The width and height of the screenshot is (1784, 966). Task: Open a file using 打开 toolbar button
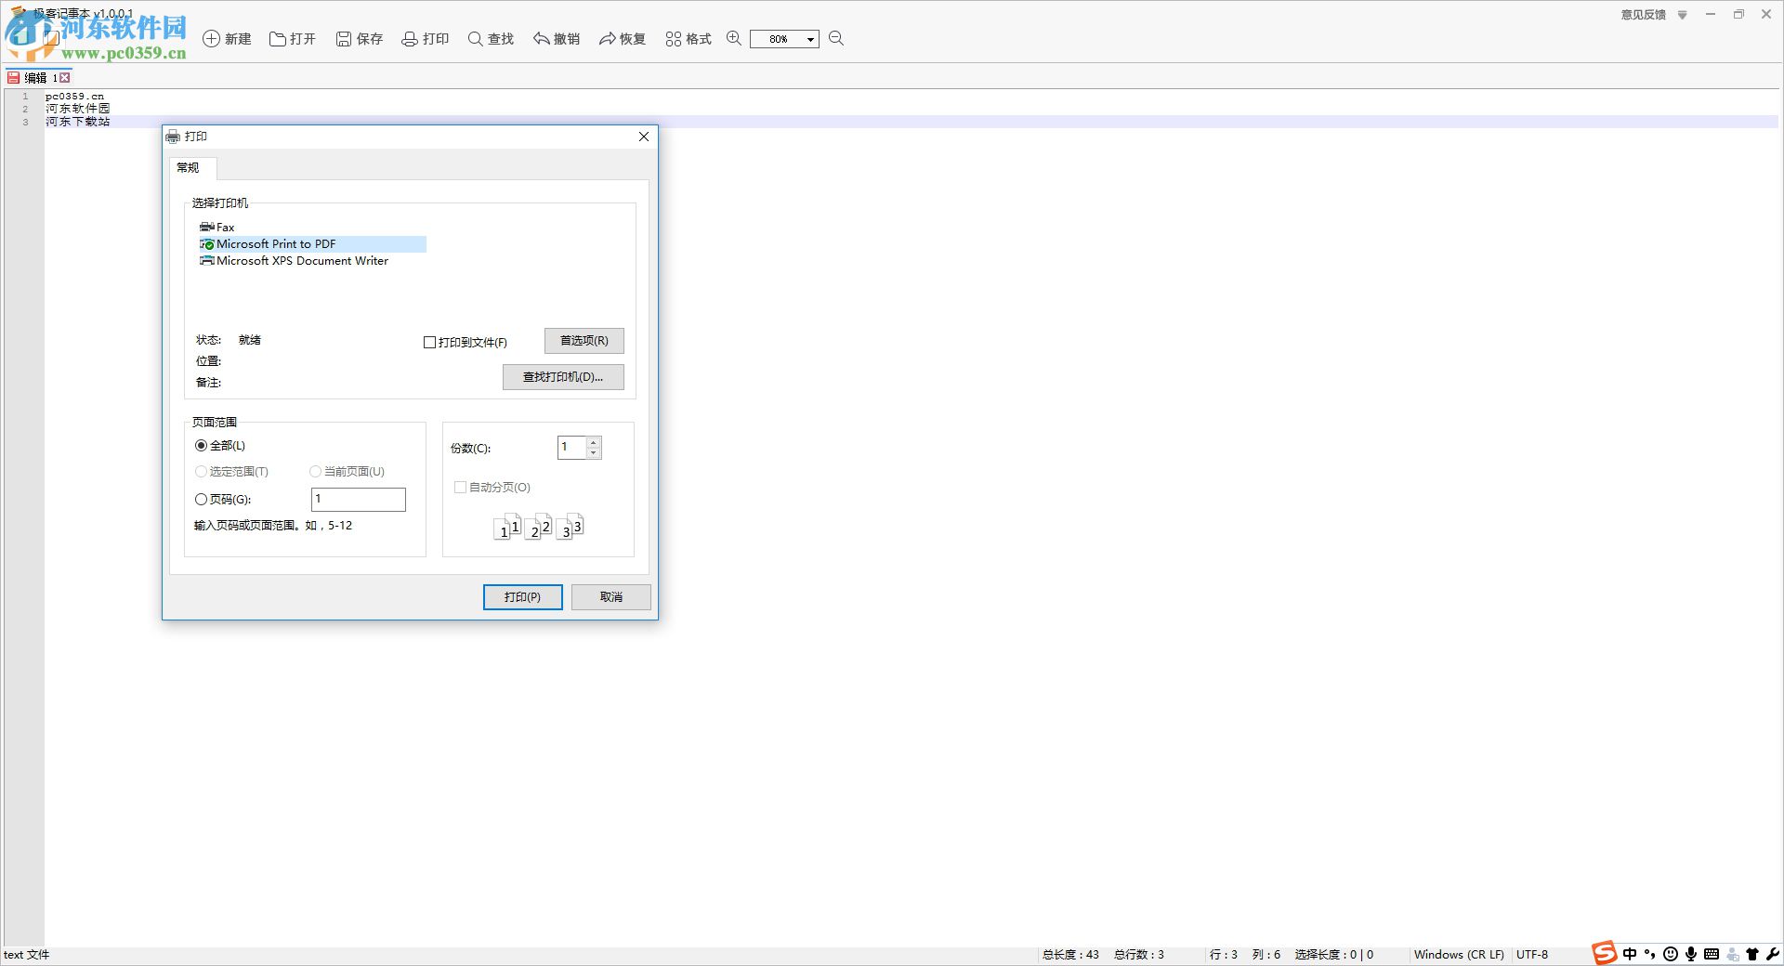click(293, 39)
